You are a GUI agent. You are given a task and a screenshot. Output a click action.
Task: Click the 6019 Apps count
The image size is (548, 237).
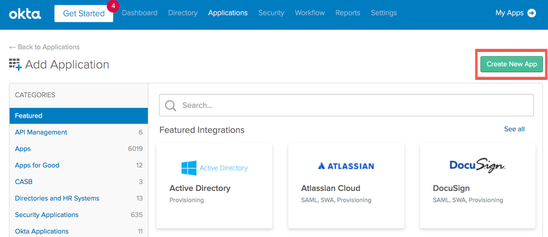click(135, 149)
